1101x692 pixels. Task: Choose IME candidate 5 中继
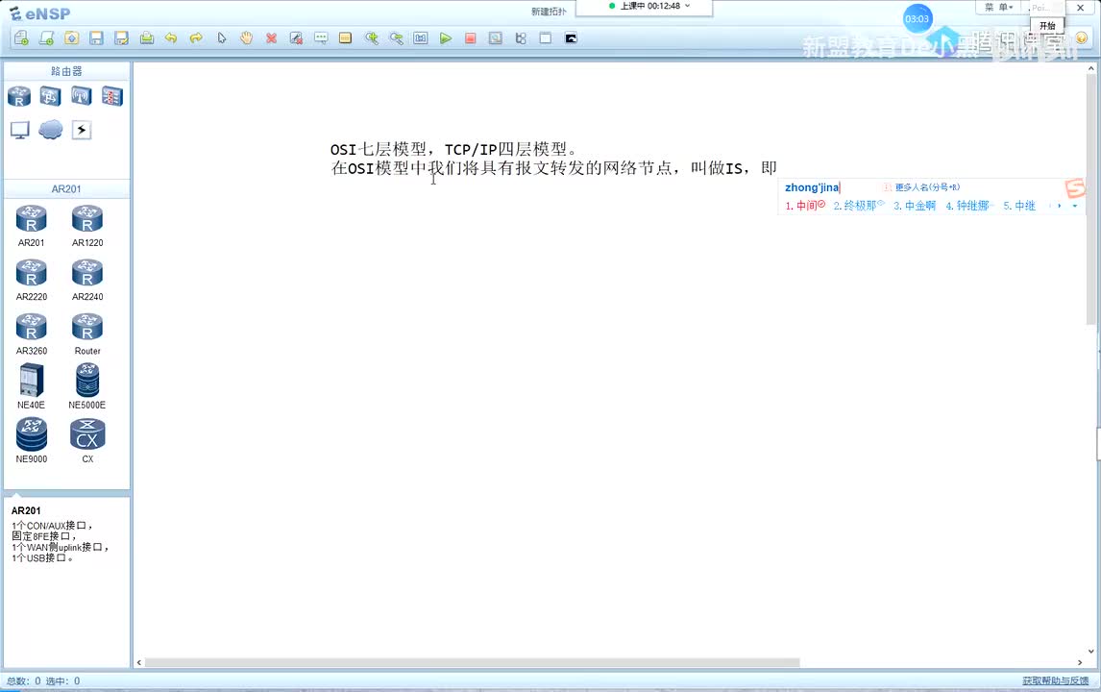tap(1018, 206)
